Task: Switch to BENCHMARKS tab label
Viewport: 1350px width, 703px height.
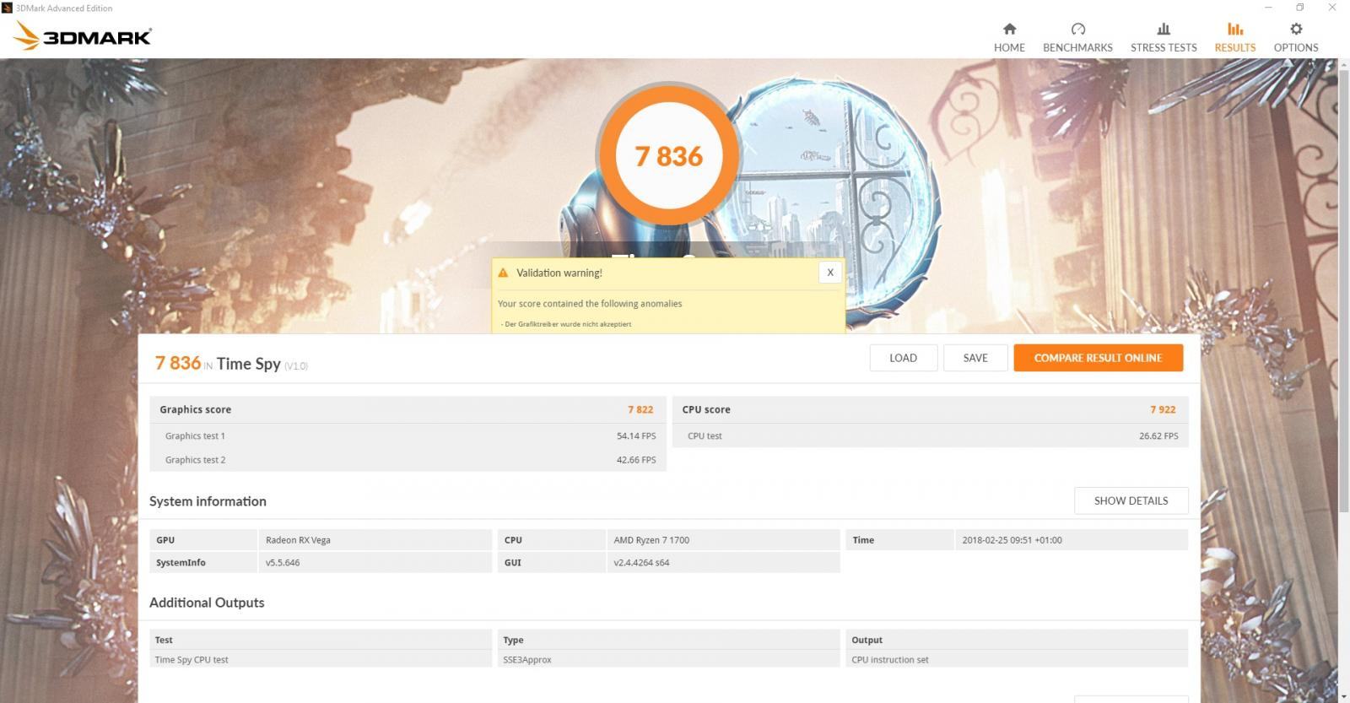Action: click(x=1077, y=47)
